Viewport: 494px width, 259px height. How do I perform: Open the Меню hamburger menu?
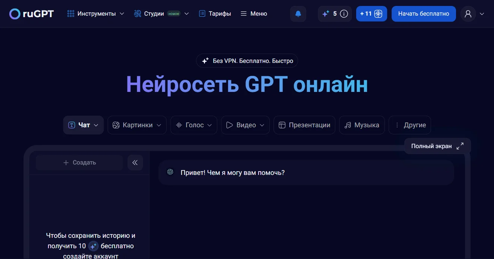[254, 14]
